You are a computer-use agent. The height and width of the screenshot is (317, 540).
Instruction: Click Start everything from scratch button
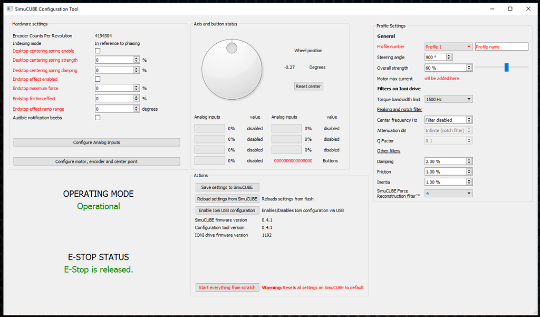227,287
